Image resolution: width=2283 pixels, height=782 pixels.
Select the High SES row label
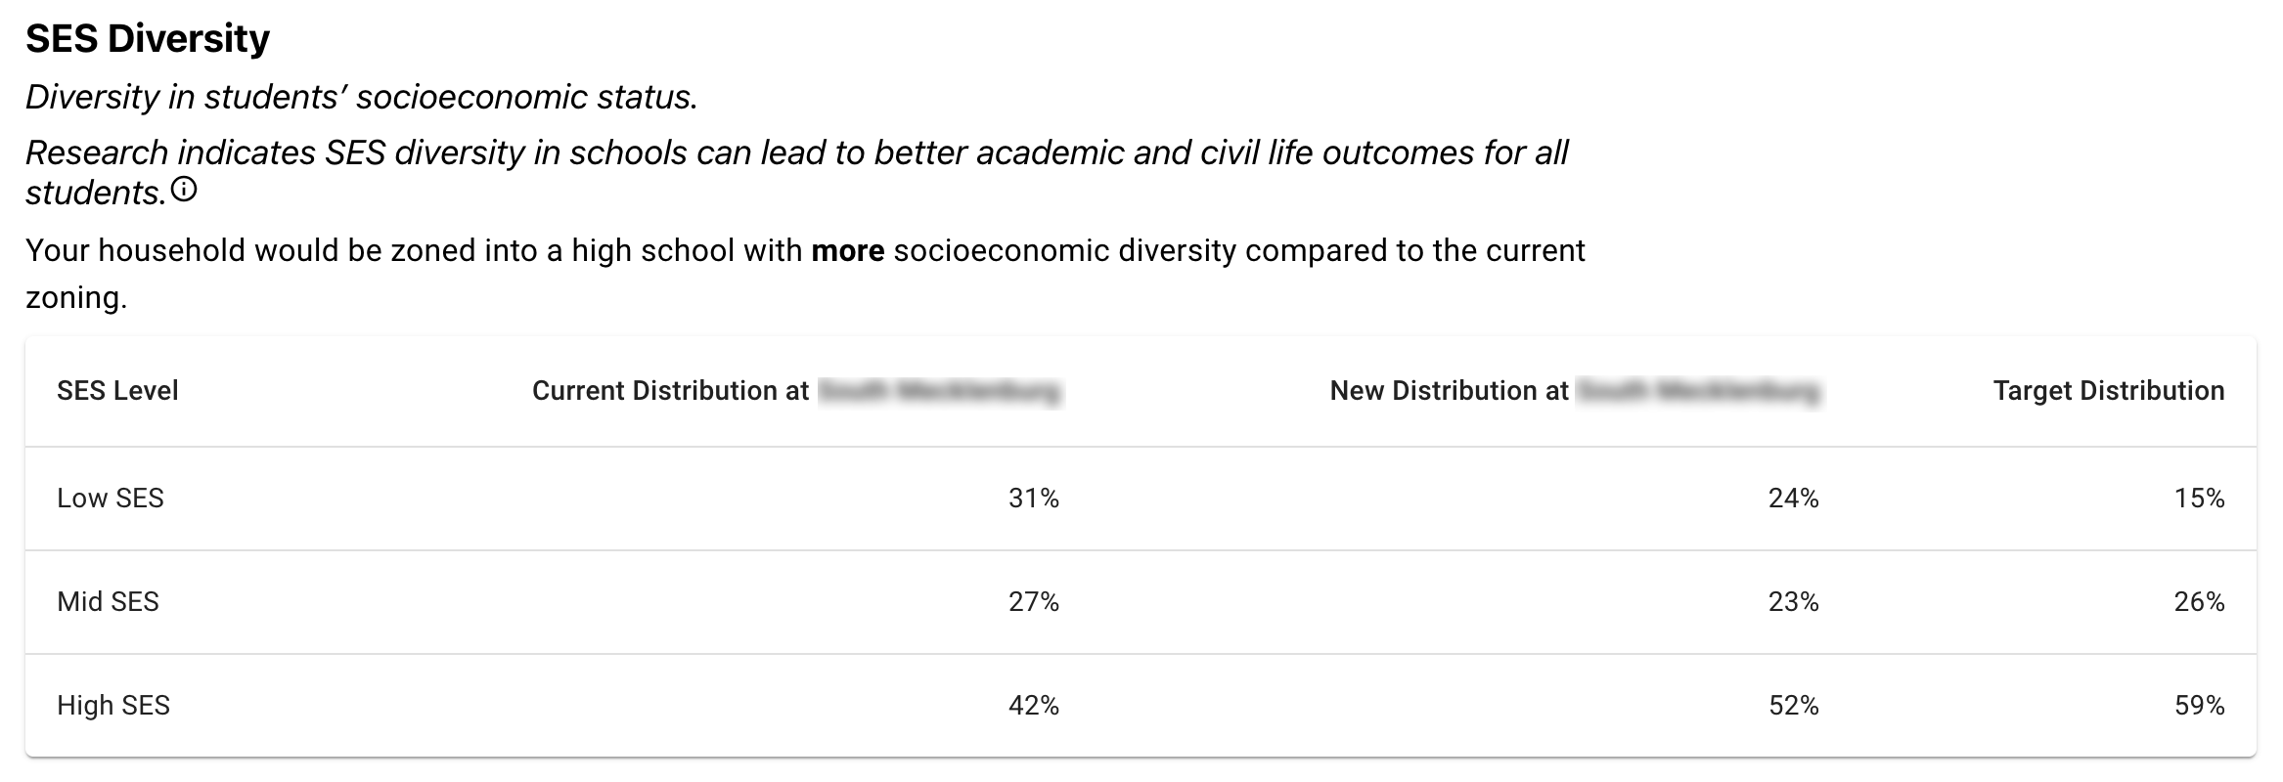point(113,706)
